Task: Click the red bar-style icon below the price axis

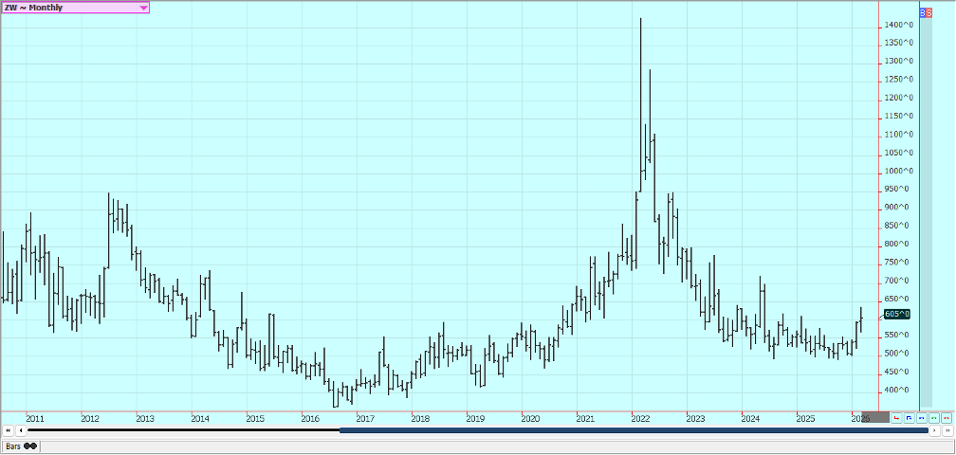Action: tap(896, 417)
